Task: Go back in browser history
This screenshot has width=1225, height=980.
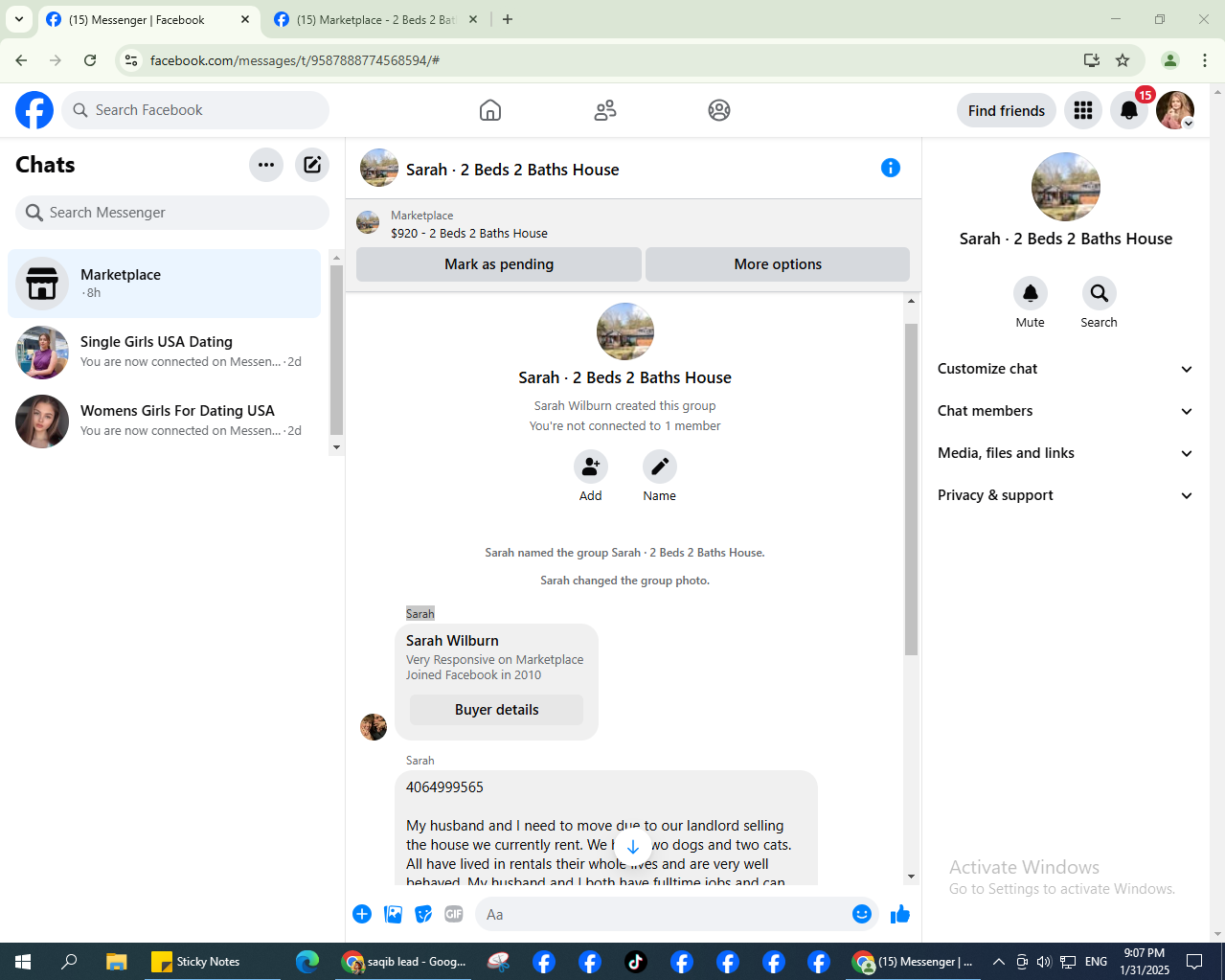Action: coord(21,60)
